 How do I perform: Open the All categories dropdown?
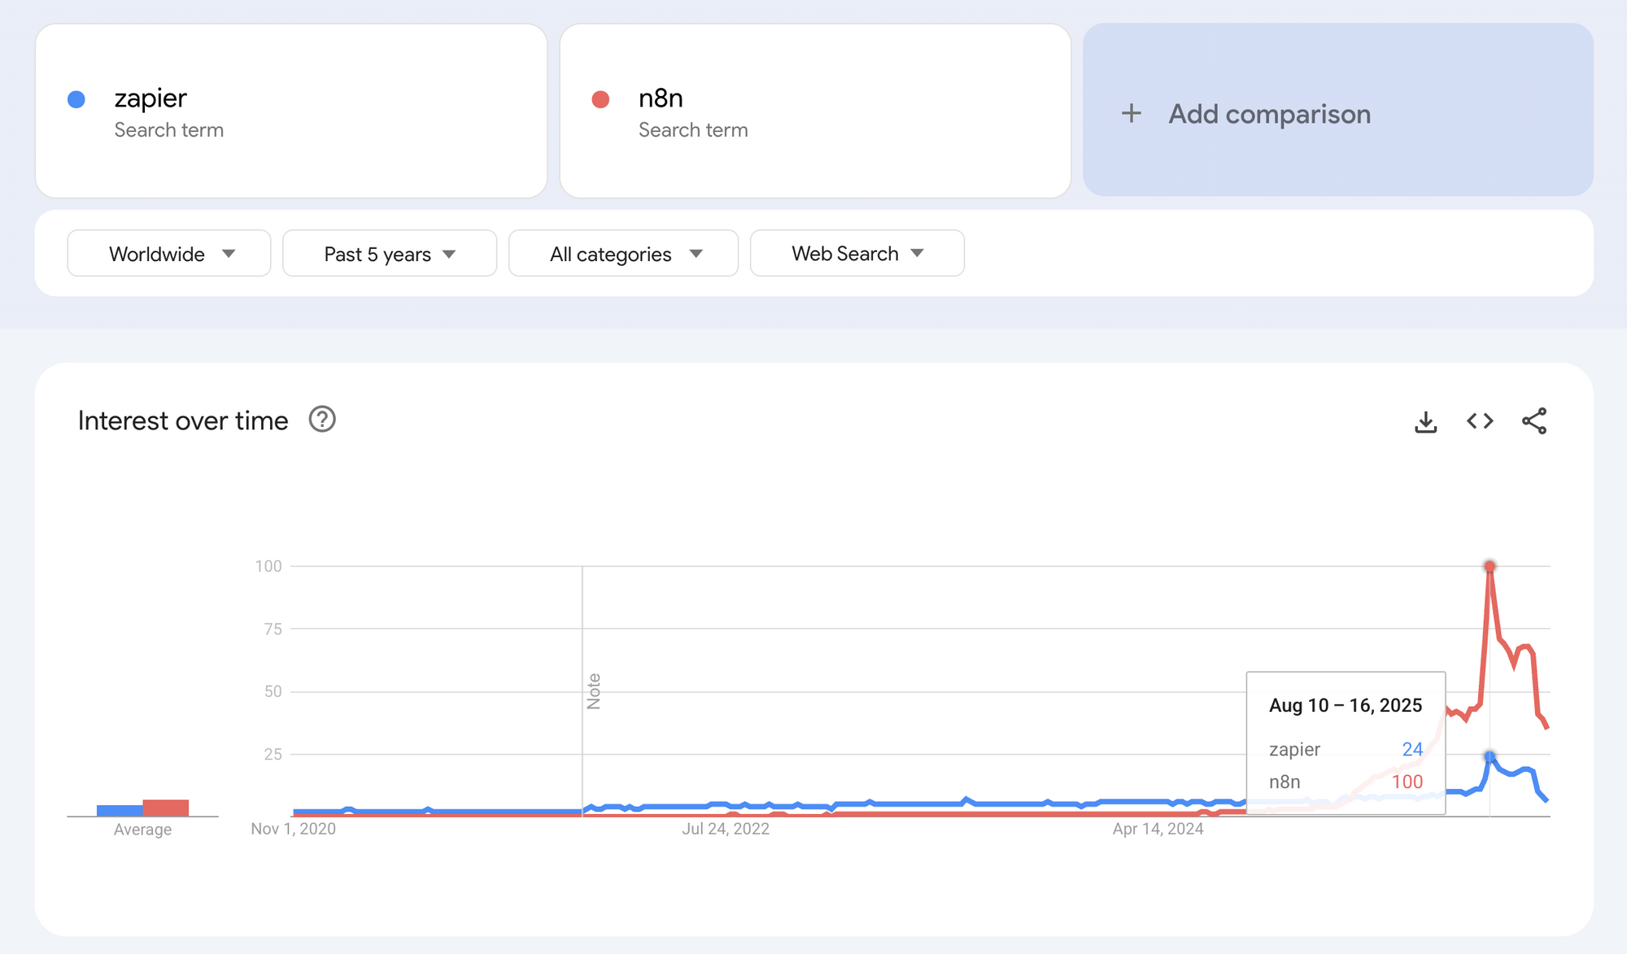click(623, 253)
